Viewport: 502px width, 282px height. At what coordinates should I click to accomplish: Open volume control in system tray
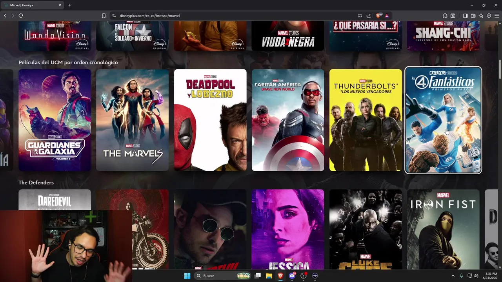coord(476,276)
